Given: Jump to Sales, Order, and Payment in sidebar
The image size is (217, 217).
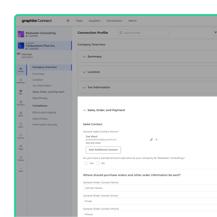Looking at the screenshot, I should tap(48, 92).
